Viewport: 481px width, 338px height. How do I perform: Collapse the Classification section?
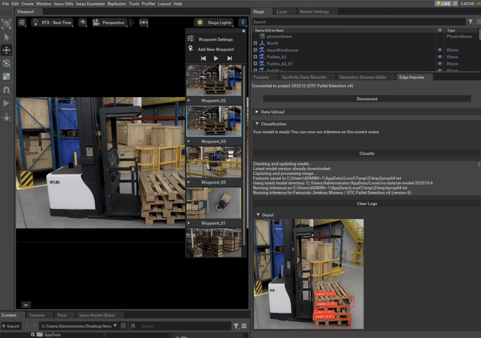click(257, 124)
